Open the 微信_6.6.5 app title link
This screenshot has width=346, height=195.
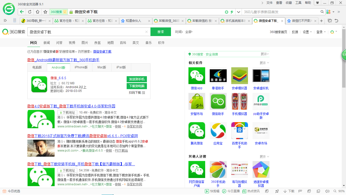58,78
